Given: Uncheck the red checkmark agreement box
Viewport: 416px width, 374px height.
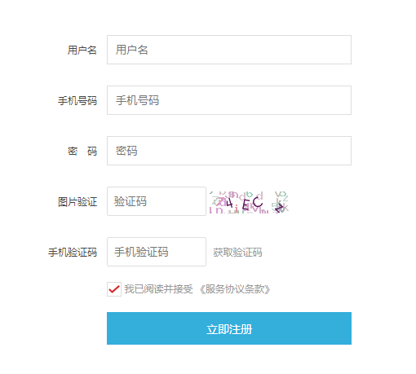Looking at the screenshot, I should pos(114,289).
